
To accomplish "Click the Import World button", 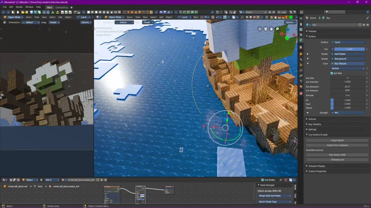I will point(337,140).
